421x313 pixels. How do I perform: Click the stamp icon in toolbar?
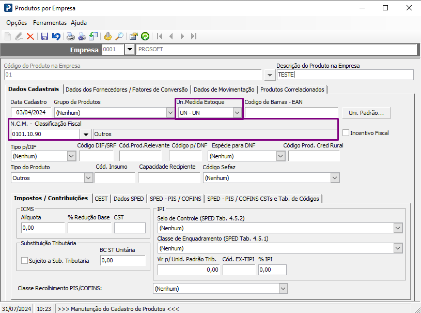coord(108,36)
